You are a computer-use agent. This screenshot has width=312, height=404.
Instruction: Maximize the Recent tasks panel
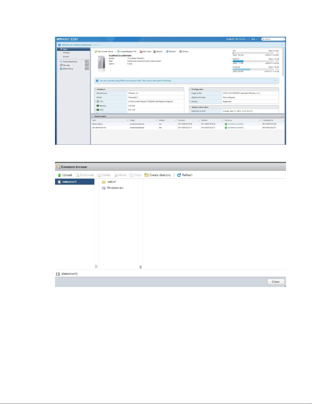coord(282,116)
